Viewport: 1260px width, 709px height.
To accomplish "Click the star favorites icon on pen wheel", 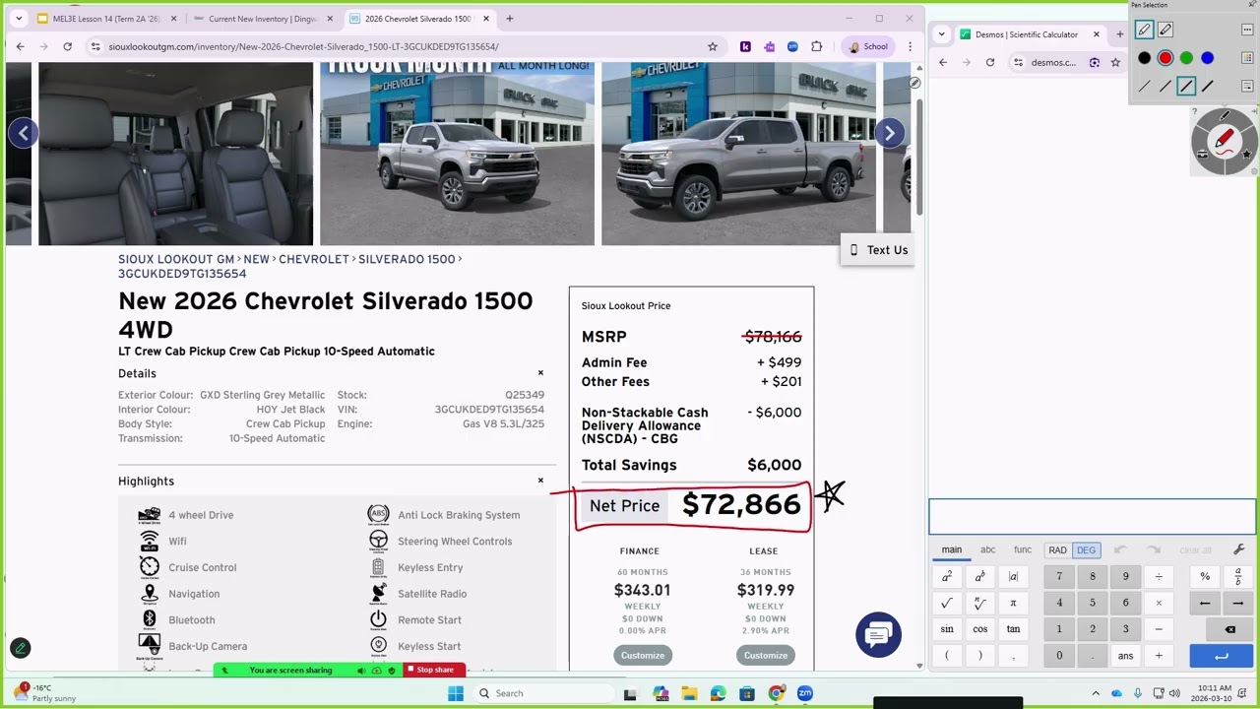I will point(1247,154).
